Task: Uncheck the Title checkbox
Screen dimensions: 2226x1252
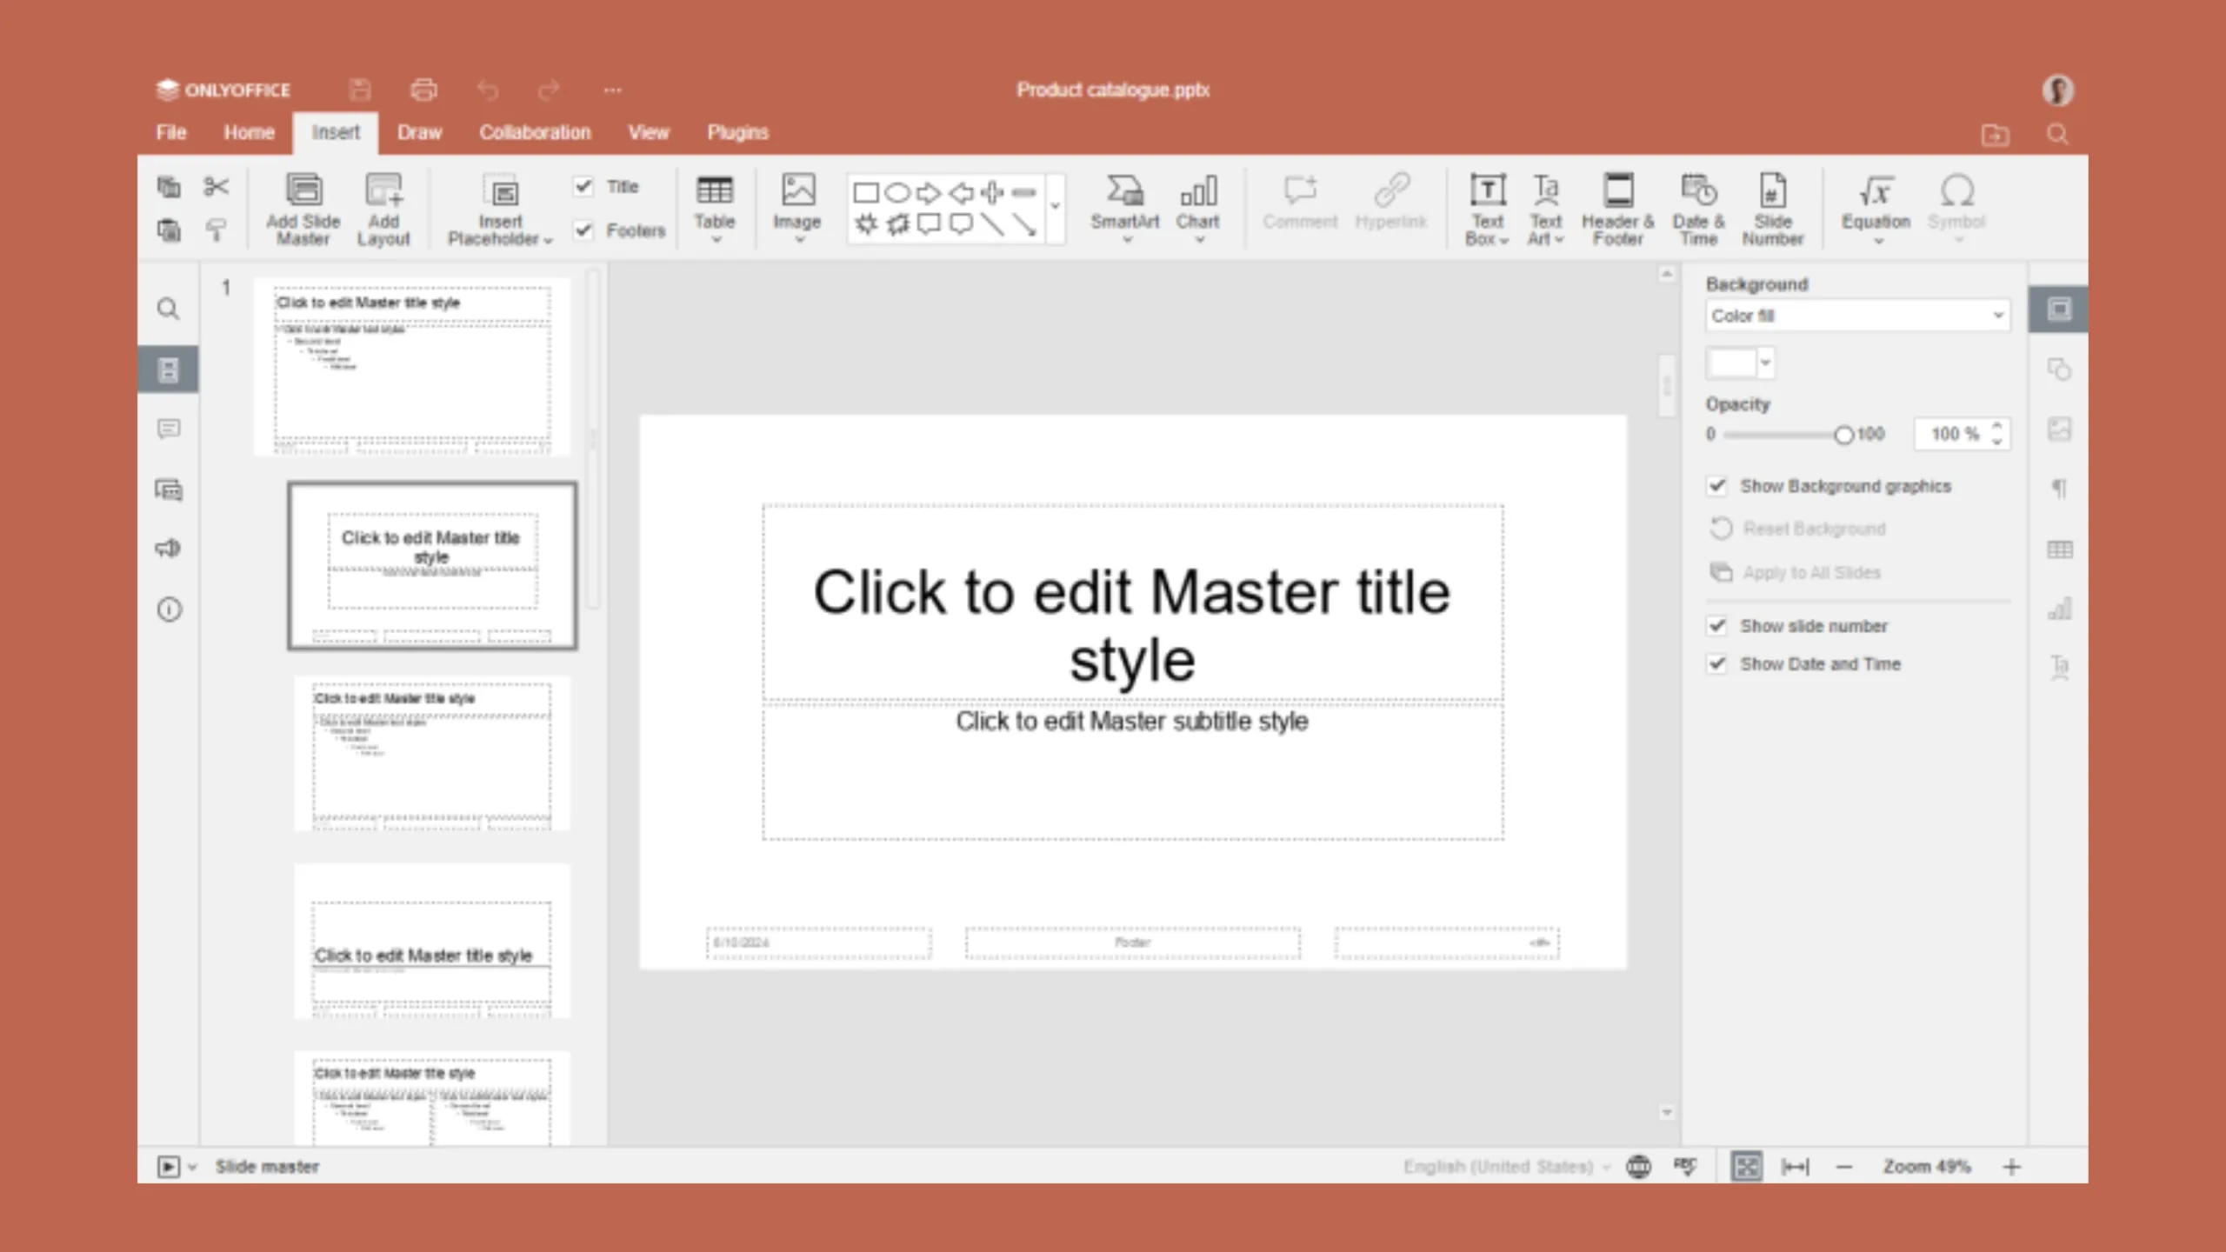Action: 583,186
